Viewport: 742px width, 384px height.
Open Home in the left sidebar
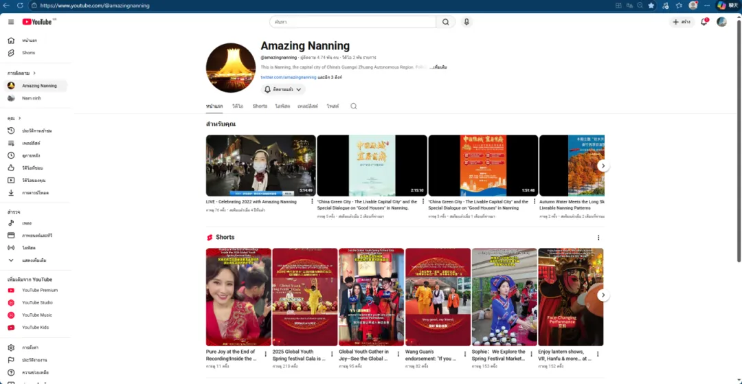tap(36, 41)
